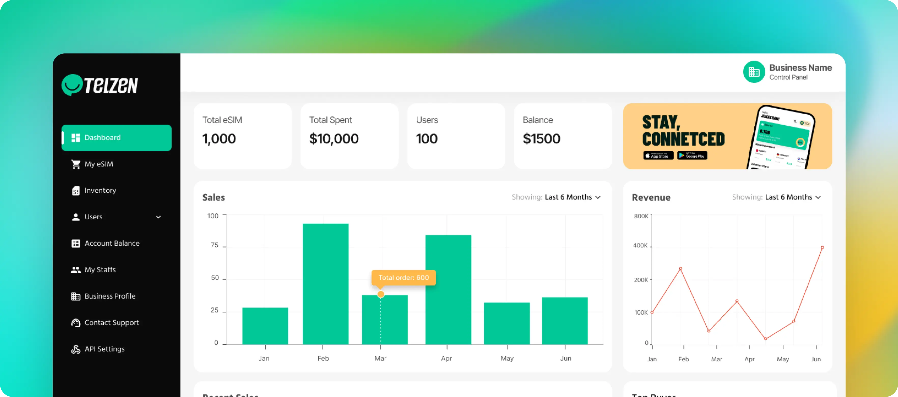898x397 pixels.
Task: Click the My Staffs people icon
Action: coord(76,270)
